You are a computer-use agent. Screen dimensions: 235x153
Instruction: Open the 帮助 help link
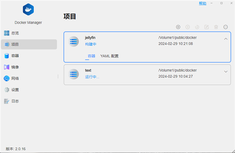coord(202,3)
